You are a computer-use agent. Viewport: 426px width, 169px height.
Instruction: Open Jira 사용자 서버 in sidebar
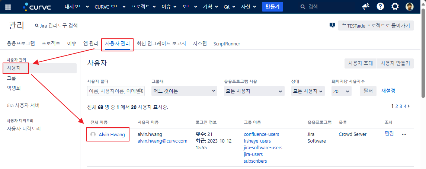(23, 105)
